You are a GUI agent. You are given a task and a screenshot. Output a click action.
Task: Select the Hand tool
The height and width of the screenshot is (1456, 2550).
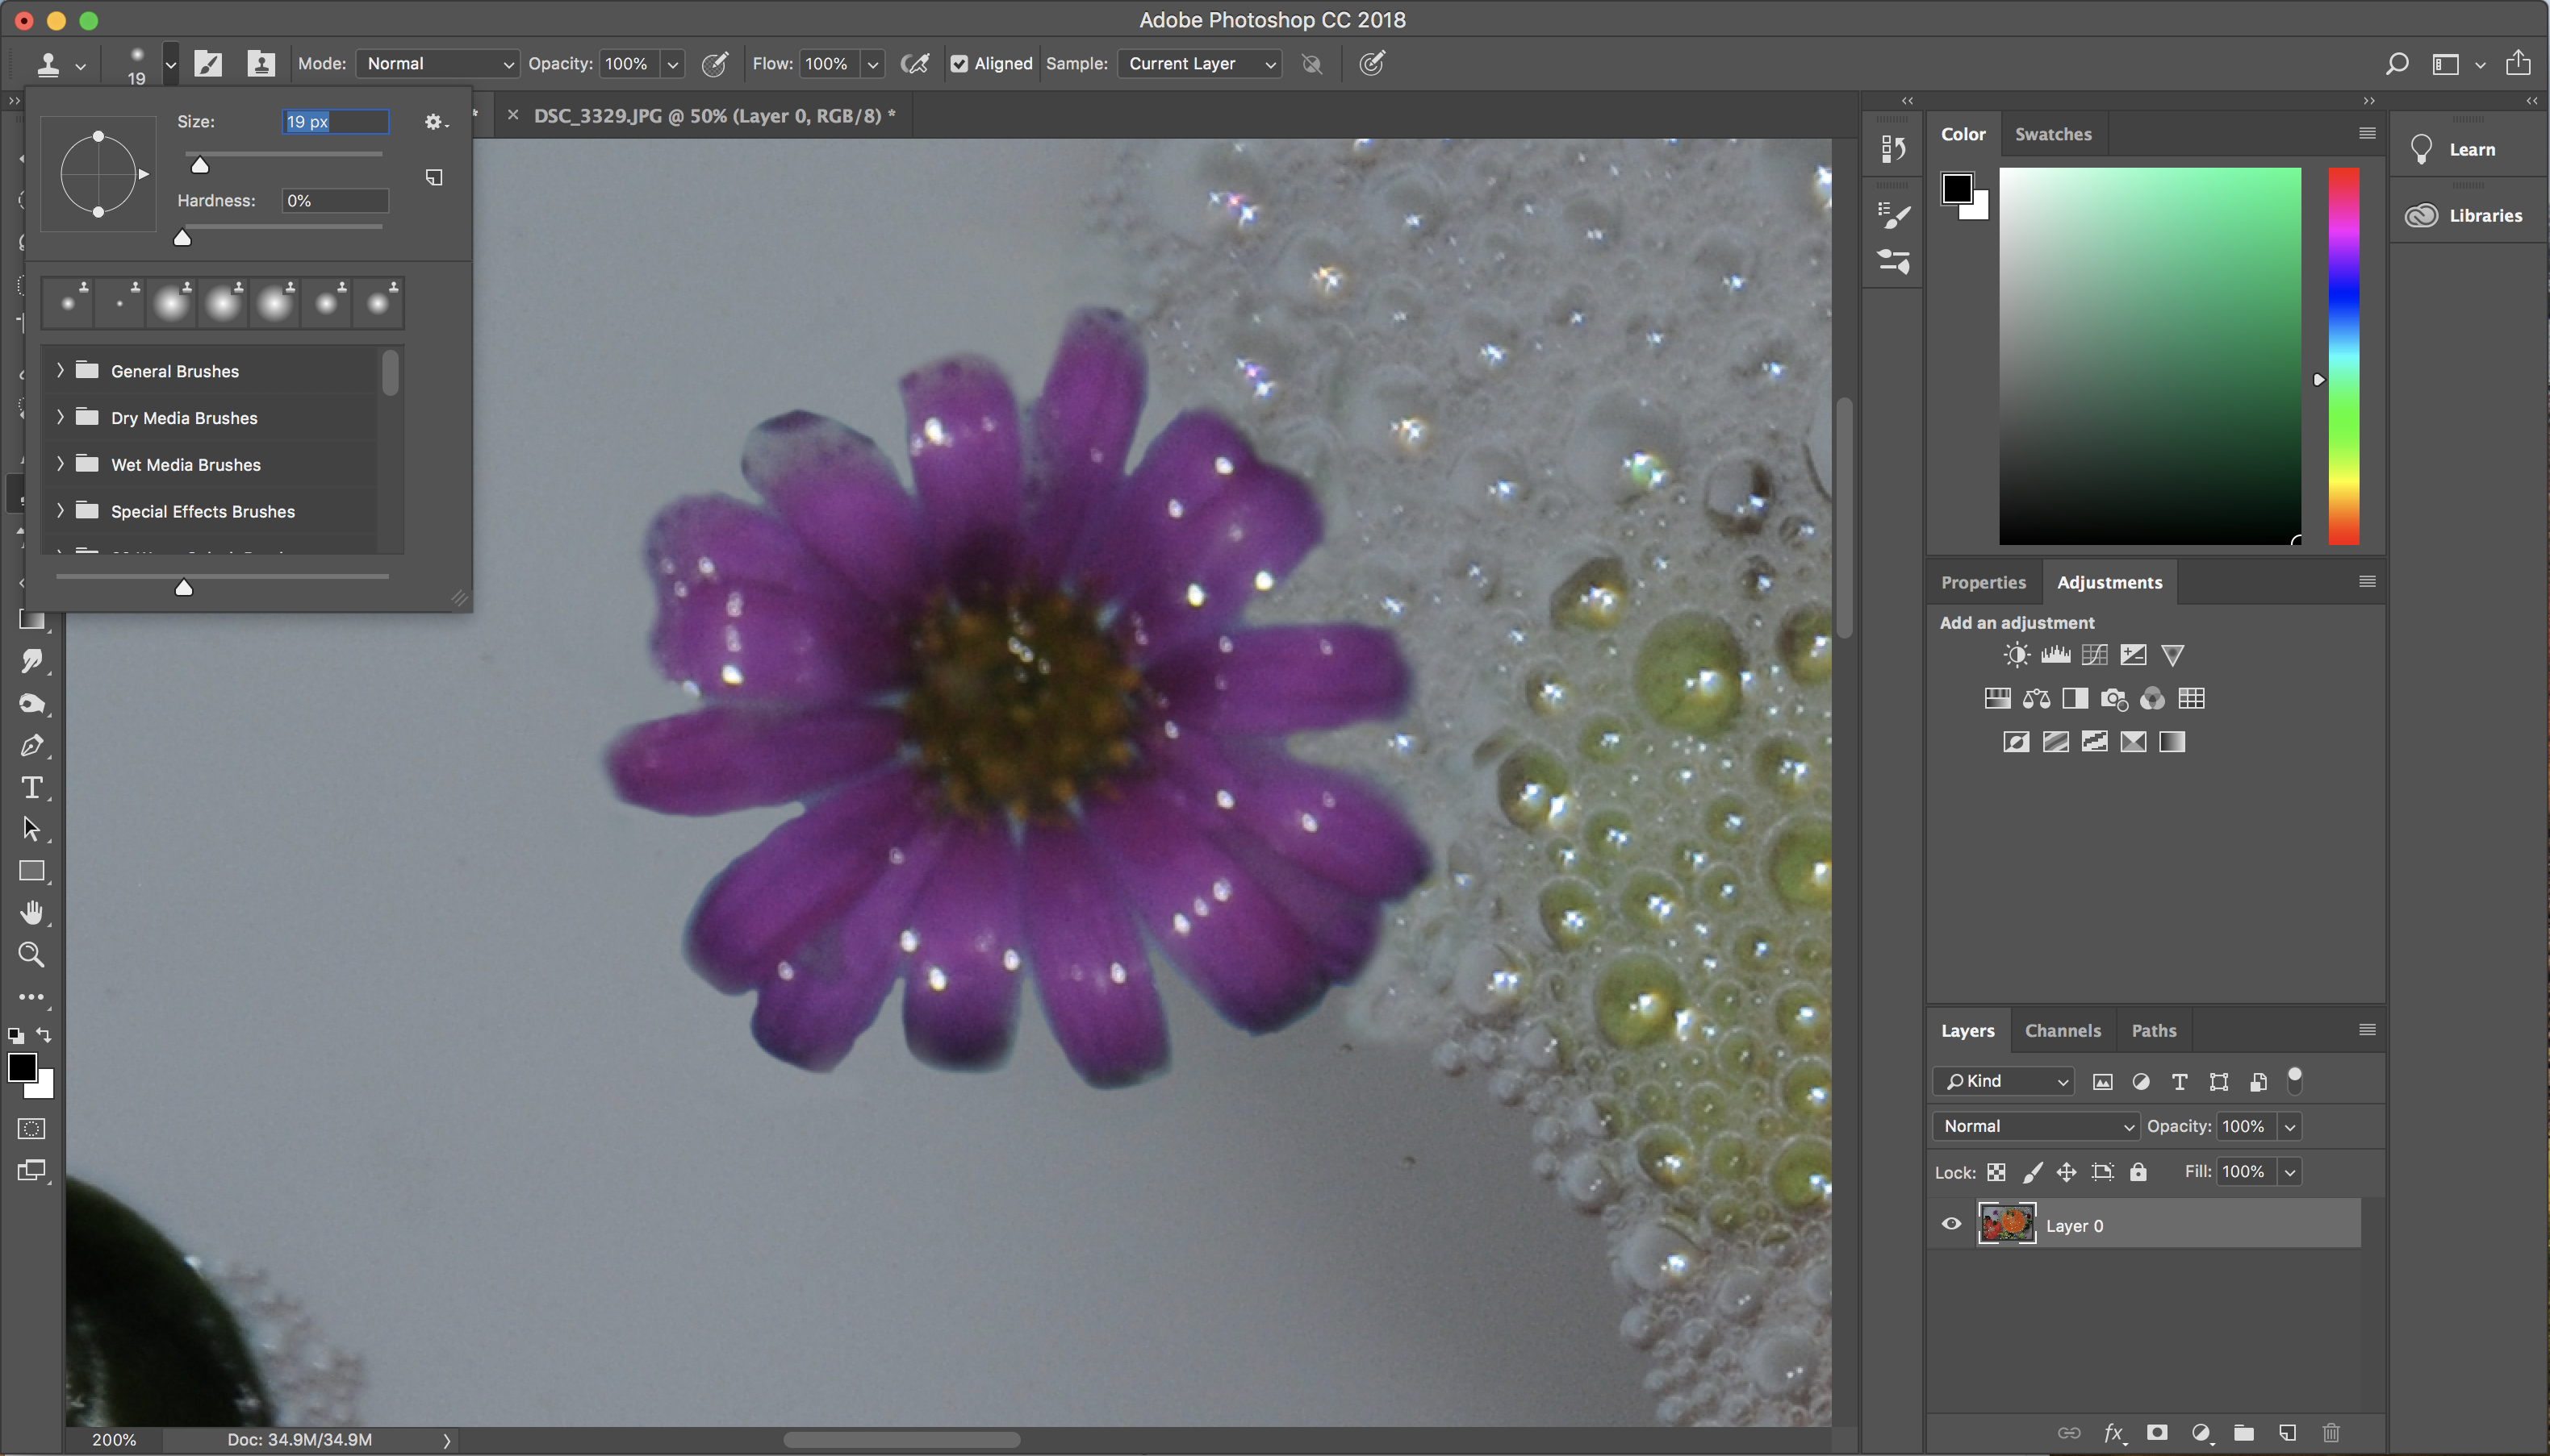[32, 912]
